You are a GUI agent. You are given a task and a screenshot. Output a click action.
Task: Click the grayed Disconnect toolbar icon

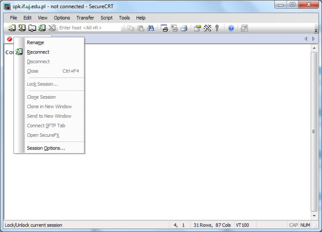(52, 28)
